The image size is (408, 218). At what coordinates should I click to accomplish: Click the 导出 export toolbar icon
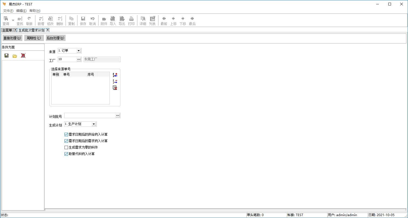122,21
